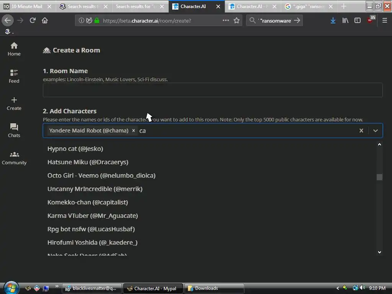This screenshot has width=392, height=294.
Task: Bookmark this page with star icon
Action: tap(237, 21)
